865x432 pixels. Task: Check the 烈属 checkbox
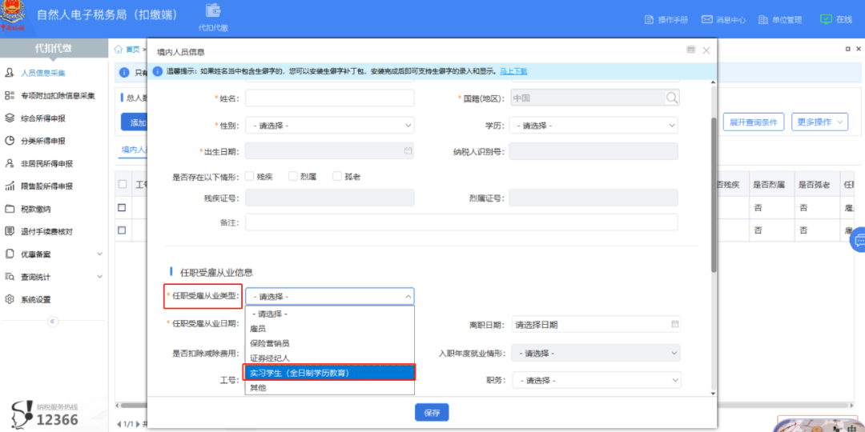293,176
